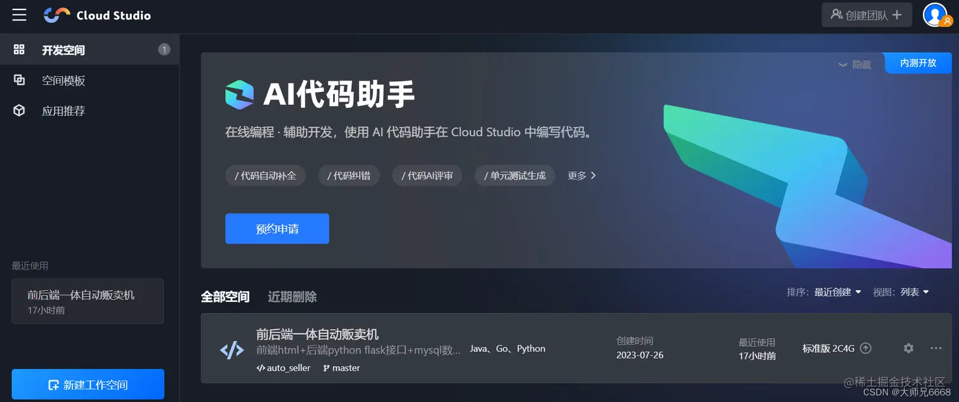
Task: Click the 预约申请 button
Action: pyautogui.click(x=277, y=228)
